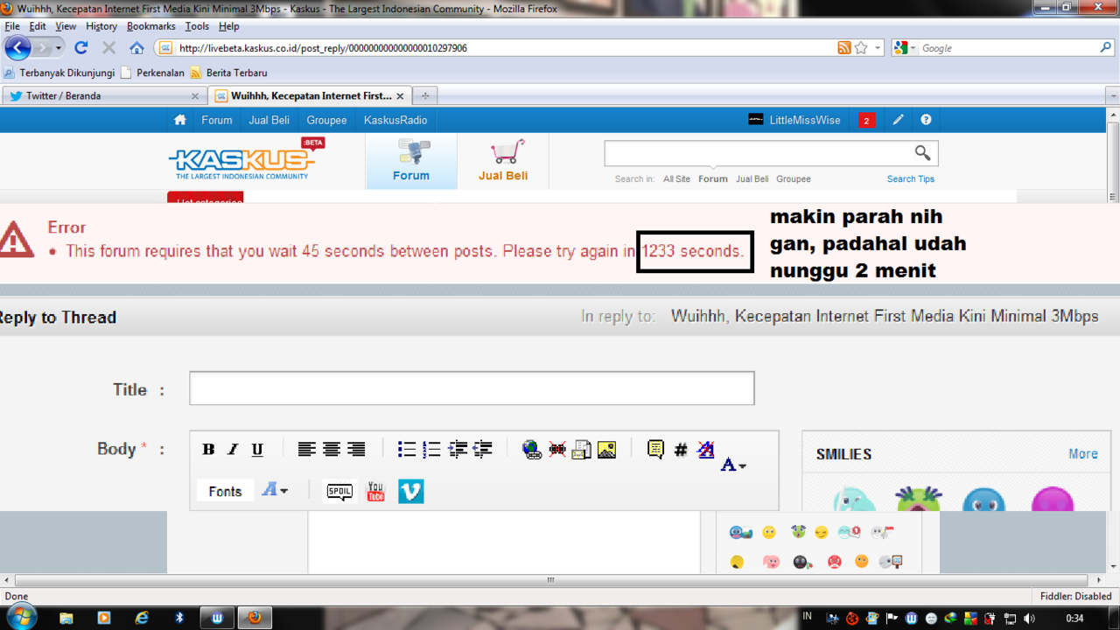Insert a spoiler tag

point(339,491)
